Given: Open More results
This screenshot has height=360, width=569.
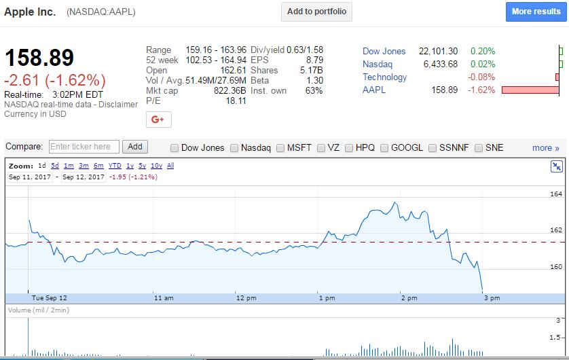Looking at the screenshot, I should pyautogui.click(x=536, y=12).
